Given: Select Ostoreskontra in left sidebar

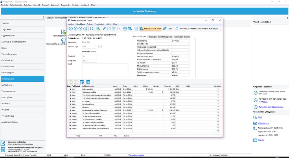Looking at the screenshot, I should [23, 67].
